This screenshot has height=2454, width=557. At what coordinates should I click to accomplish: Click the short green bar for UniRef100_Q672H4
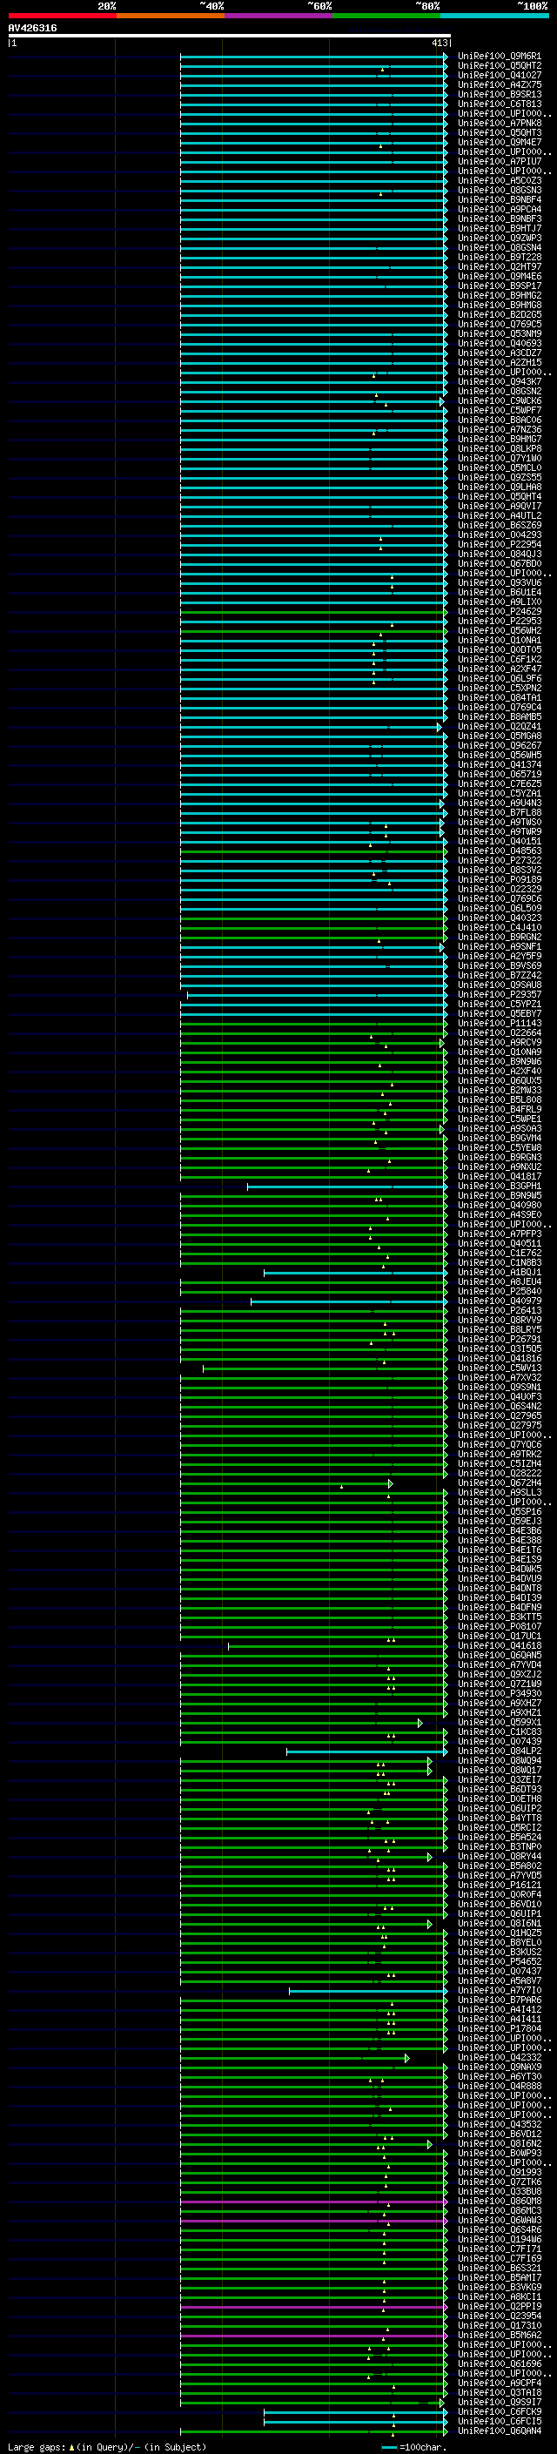286,1484
